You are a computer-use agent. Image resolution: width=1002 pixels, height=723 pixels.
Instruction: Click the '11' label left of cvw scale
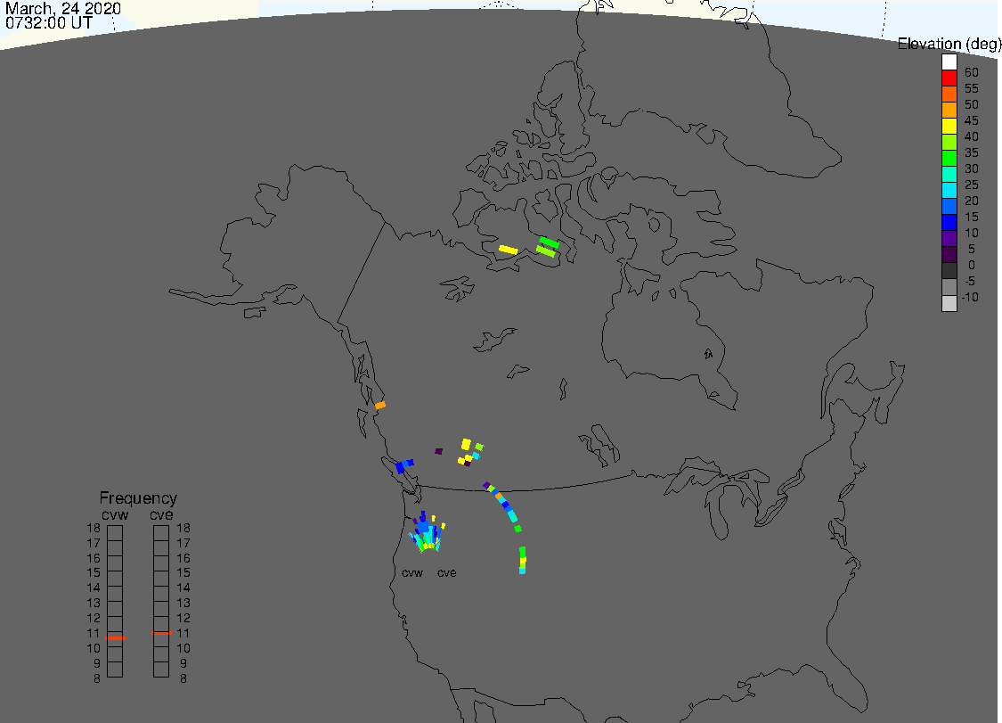point(94,633)
